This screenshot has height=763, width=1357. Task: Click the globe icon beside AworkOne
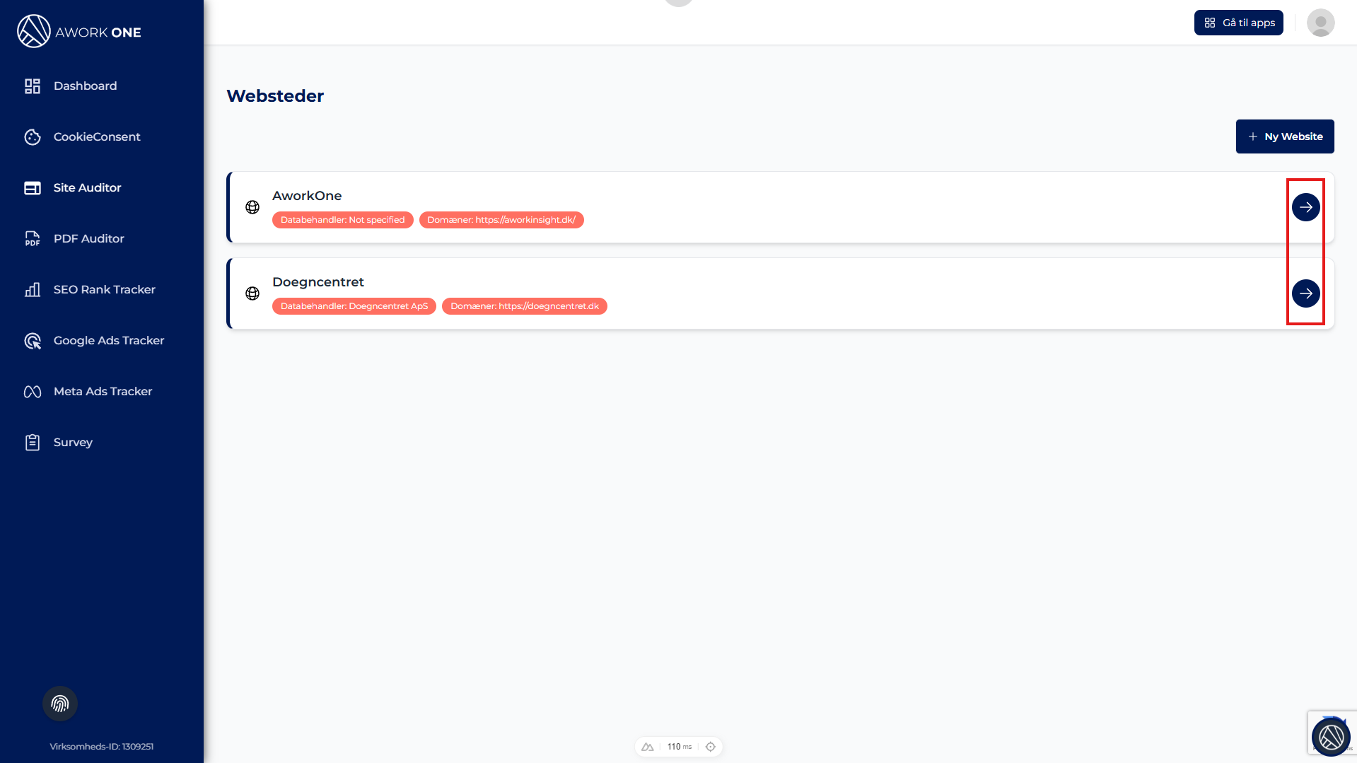(x=252, y=207)
